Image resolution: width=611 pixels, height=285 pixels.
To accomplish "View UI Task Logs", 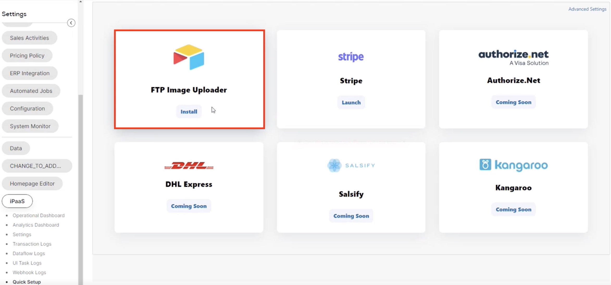I will [x=27, y=263].
